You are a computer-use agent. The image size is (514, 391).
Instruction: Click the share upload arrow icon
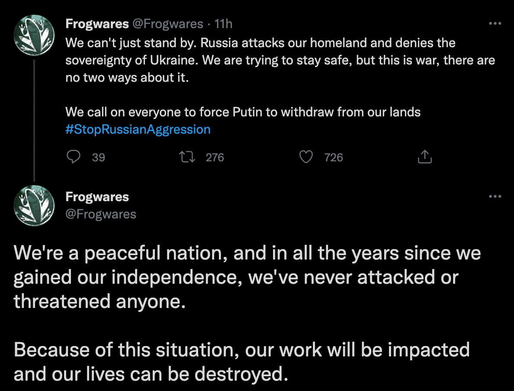click(x=424, y=157)
